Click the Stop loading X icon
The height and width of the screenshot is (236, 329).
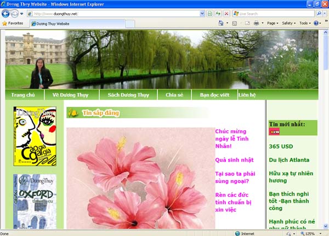coord(226,13)
